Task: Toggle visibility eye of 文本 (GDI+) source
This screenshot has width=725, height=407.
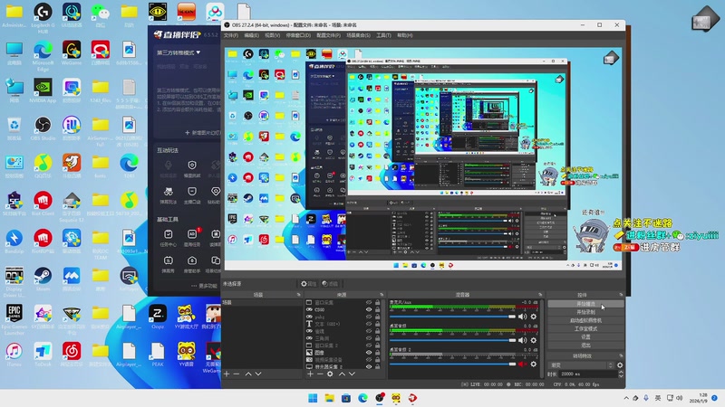Action: click(x=369, y=324)
